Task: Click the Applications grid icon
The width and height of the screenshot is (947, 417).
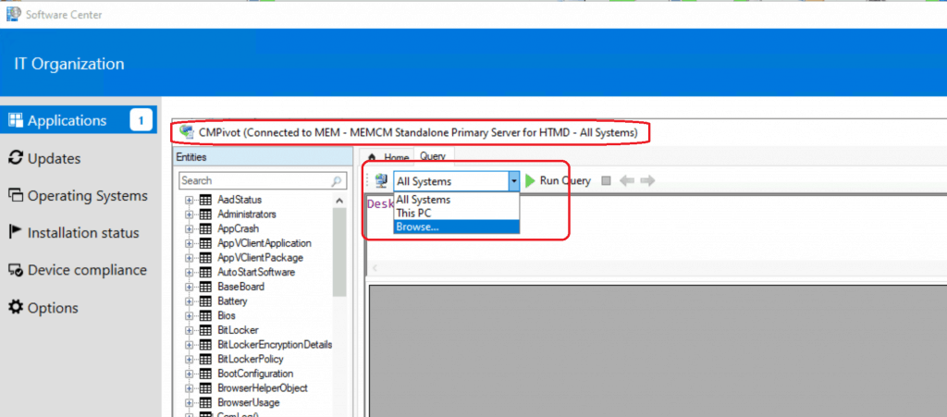Action: (15, 120)
